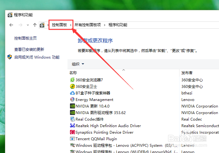Expand the chevron after 控制面板 breadcrumb
The height and width of the screenshot is (153, 219).
coord(71,25)
